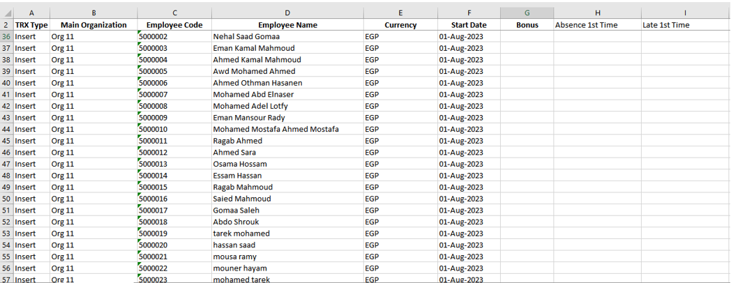731x283 pixels.
Task: Click the empty Bonus cell in row 48
Action: 527,176
